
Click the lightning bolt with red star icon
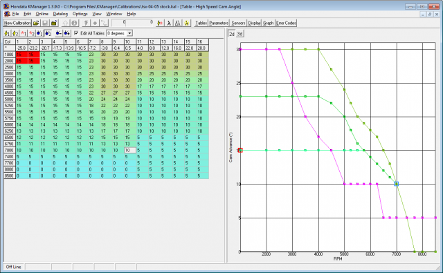(x=160, y=23)
